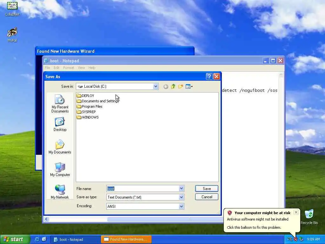The height and width of the screenshot is (244, 325).
Task: Expand the File name dropdown arrow
Action: [x=181, y=188]
